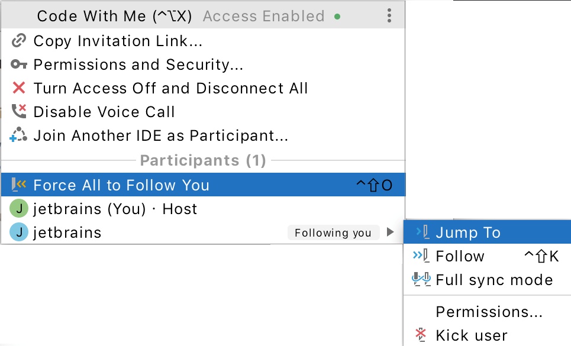Click the Join Another IDE puzzle icon
Viewport: 571px width, 346px height.
pyautogui.click(x=20, y=135)
